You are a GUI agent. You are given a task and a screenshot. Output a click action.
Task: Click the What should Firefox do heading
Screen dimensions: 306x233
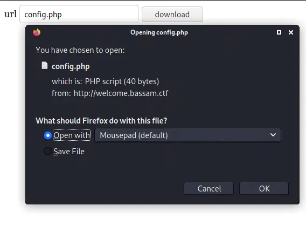point(101,121)
